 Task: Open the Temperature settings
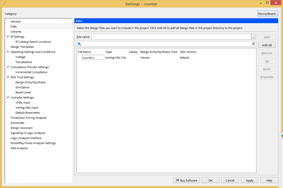click(x=24, y=62)
